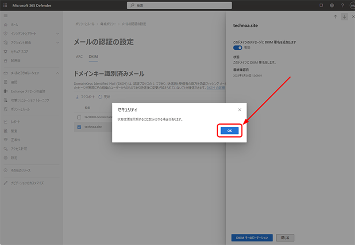Screen dimensions: 355x245
Task: Click the 2023年5月30日 12:09:01 timestamp
Action: pyautogui.click(x=247, y=75)
